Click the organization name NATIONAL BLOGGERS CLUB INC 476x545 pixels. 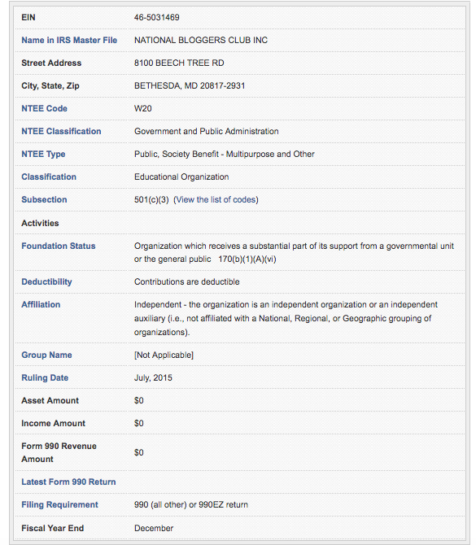[x=201, y=41]
